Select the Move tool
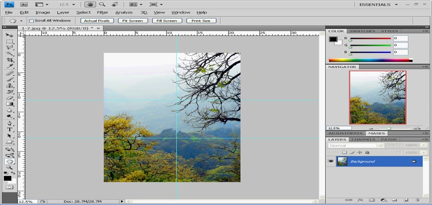Viewport: 432px width, 205px height. click(10, 35)
